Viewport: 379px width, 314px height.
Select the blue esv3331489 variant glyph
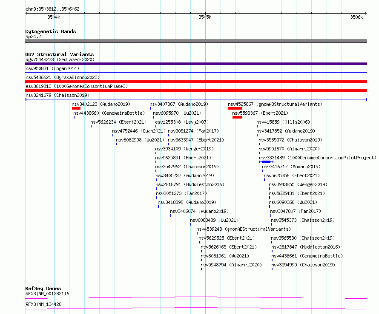point(266,162)
